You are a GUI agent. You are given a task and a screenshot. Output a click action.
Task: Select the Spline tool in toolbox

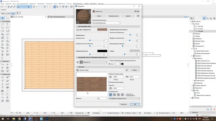pos(2,97)
